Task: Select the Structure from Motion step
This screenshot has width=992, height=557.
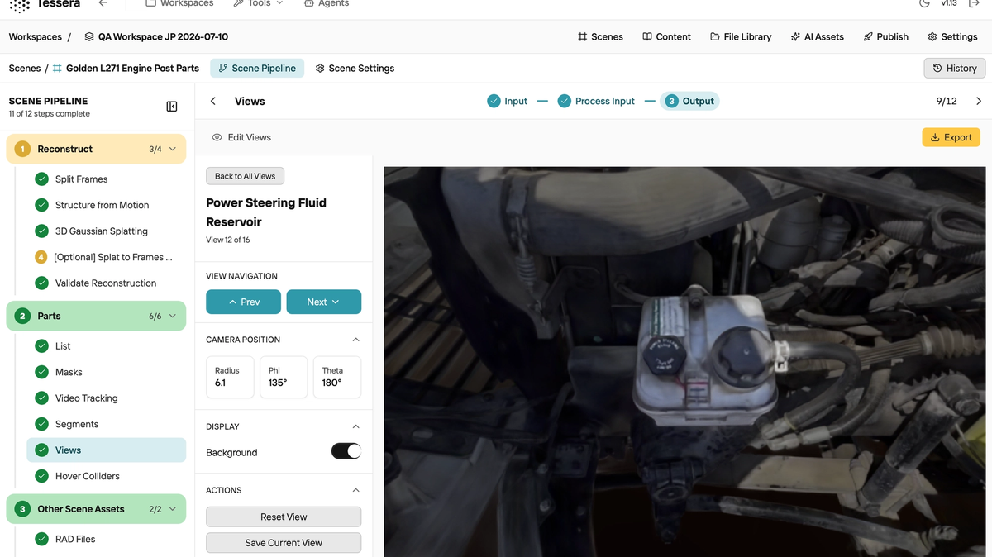Action: (x=107, y=205)
